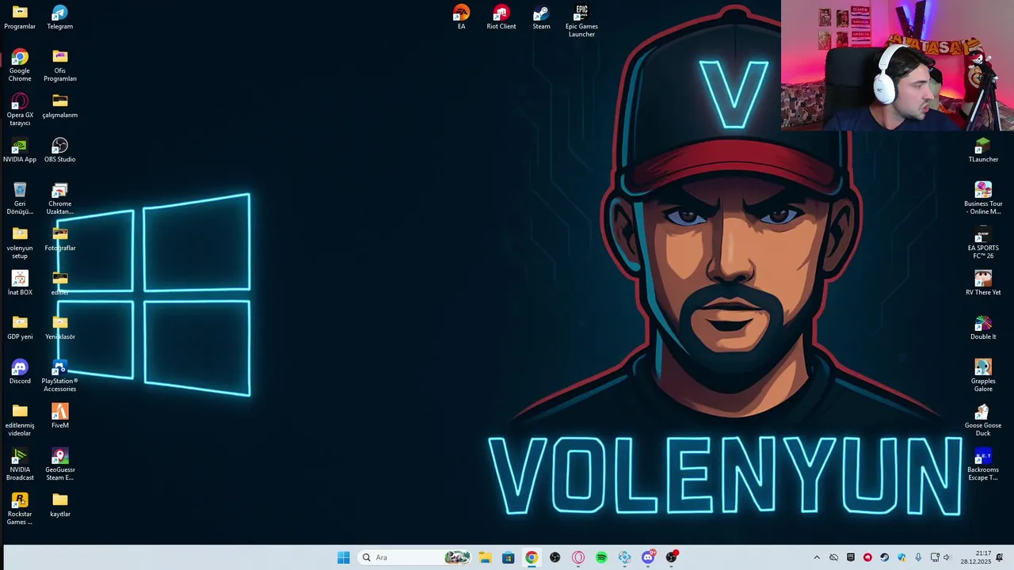Click the red record tray icon
Viewport: 1014px width, 570px height.
867,557
